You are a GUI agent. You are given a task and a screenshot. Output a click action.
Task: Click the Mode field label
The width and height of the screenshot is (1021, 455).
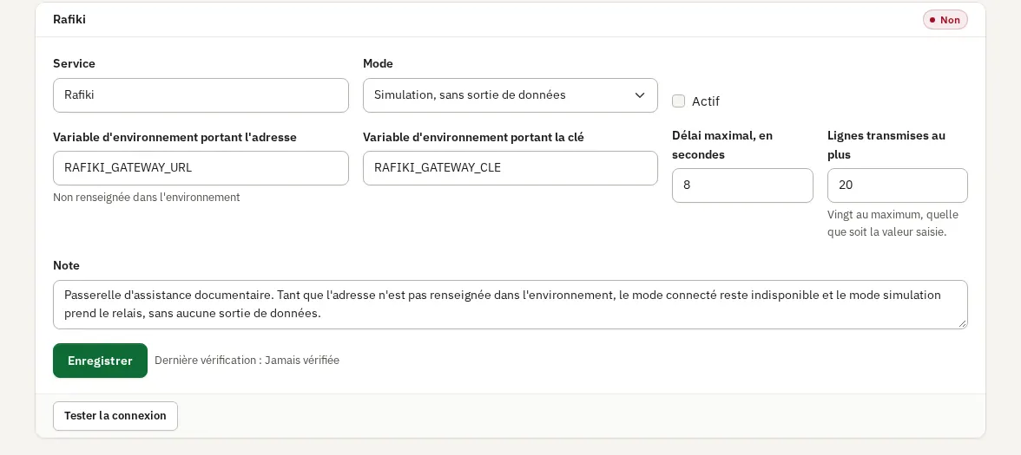click(378, 64)
